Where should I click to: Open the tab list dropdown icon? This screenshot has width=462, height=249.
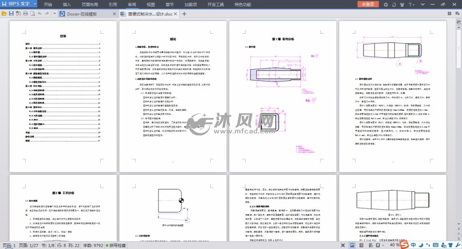point(457,13)
